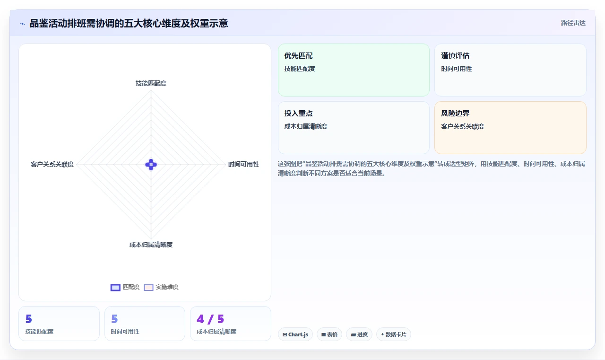Click the 技能匹配度 stat card showing 5
This screenshot has height=360, width=605.
tap(59, 324)
